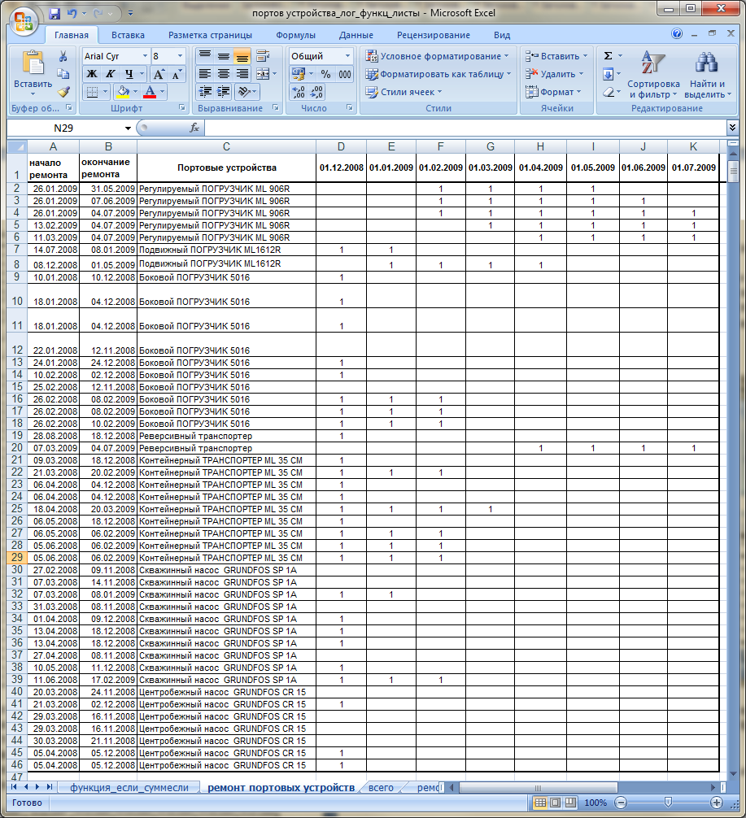Align text to top of cell
Viewport: 746px width, 818px height.
tap(205, 56)
